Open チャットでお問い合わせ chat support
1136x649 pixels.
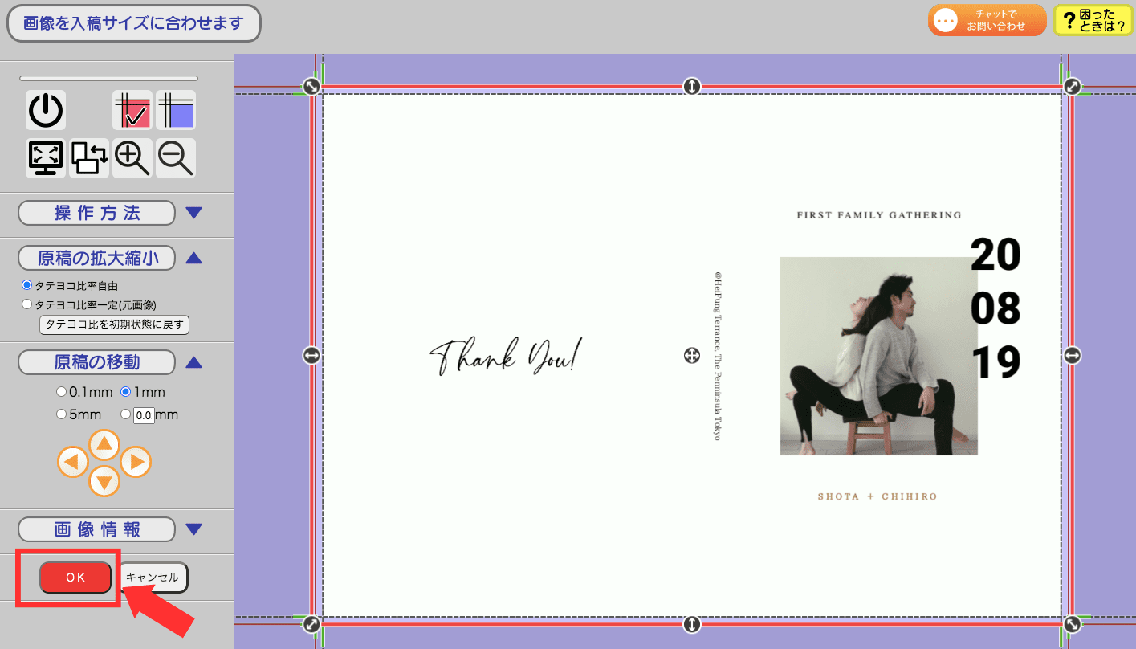click(x=987, y=20)
